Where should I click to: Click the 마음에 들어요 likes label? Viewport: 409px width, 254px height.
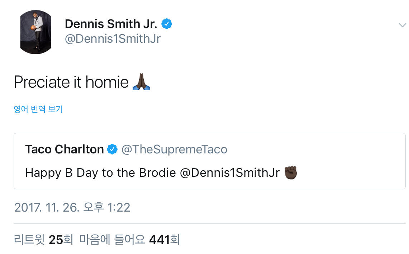(112, 240)
